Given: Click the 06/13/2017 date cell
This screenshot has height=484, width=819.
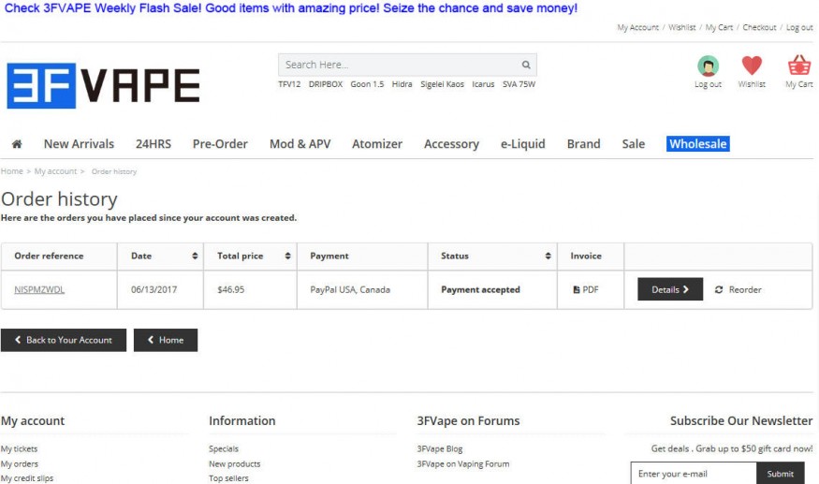Looking at the screenshot, I should click(x=160, y=289).
